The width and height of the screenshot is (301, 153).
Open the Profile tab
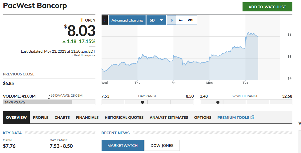click(x=41, y=117)
